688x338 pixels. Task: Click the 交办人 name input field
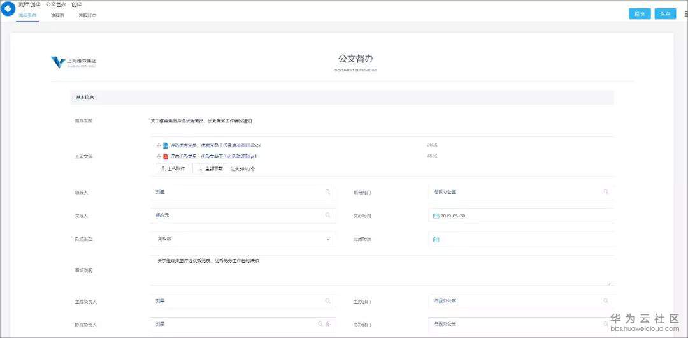tap(243, 216)
